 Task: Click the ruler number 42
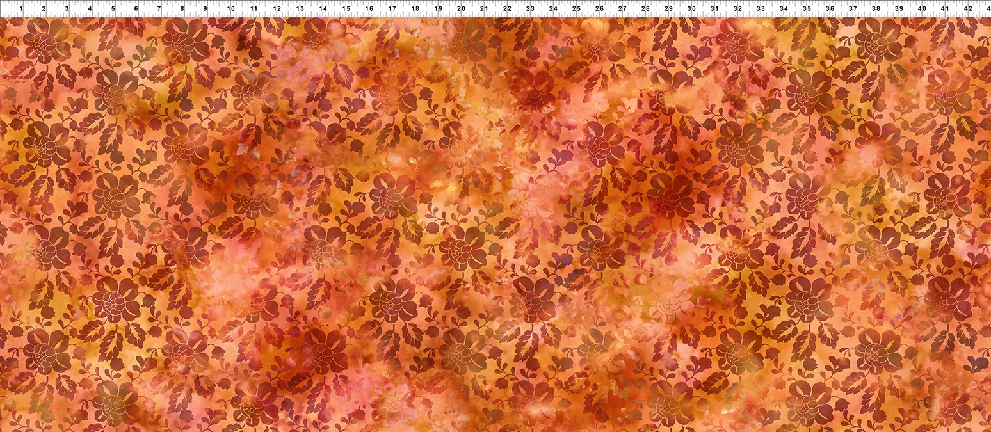click(968, 9)
